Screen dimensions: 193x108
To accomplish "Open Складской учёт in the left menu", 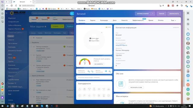I will click(x=13, y=22).
